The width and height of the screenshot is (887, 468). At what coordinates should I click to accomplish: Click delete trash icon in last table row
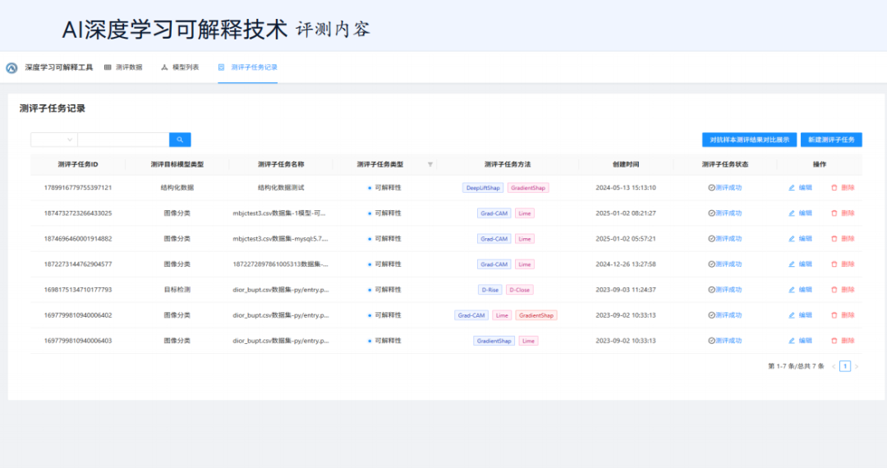click(834, 341)
